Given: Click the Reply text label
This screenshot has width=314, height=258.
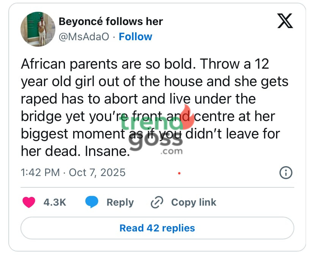Looking at the screenshot, I should click(x=120, y=202).
